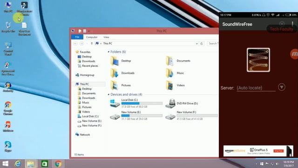Open Recycle Bin on desktop
This screenshot has width=298, height=168.
(8, 27)
